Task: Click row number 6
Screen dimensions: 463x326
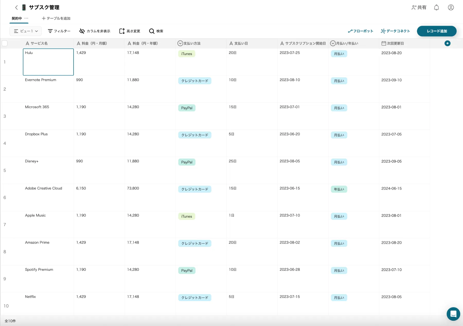Action: (5, 198)
